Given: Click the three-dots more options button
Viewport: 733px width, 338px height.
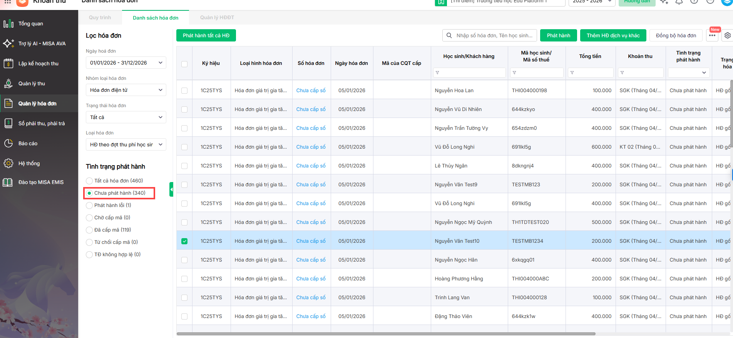Looking at the screenshot, I should coord(712,35).
